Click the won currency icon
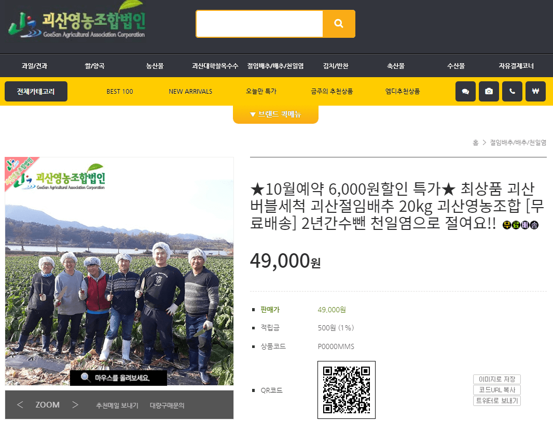553x421 pixels. tap(535, 91)
